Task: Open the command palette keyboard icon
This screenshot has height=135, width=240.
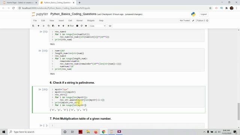Action: pyautogui.click(x=110, y=26)
